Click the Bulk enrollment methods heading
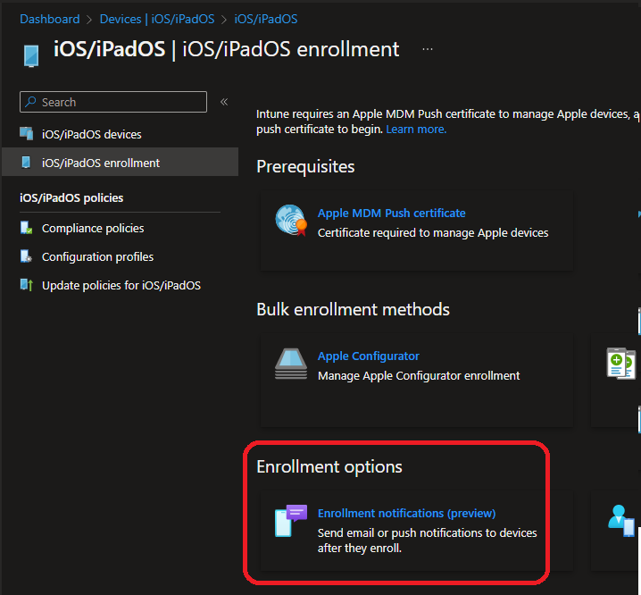The height and width of the screenshot is (595, 641). 353,309
